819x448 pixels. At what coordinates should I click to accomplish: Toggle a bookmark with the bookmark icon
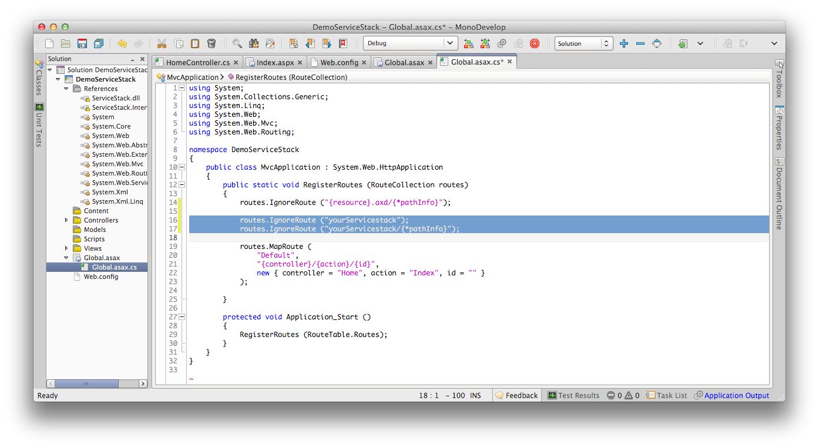[294, 43]
